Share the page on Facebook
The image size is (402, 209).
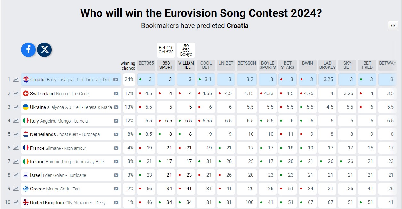(28, 49)
